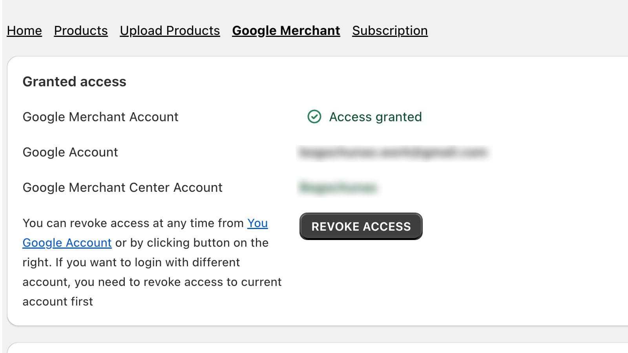Select the Google Merchant tab

click(x=286, y=31)
